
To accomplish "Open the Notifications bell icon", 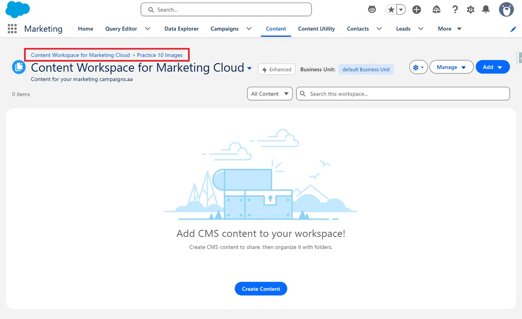I will 486,10.
